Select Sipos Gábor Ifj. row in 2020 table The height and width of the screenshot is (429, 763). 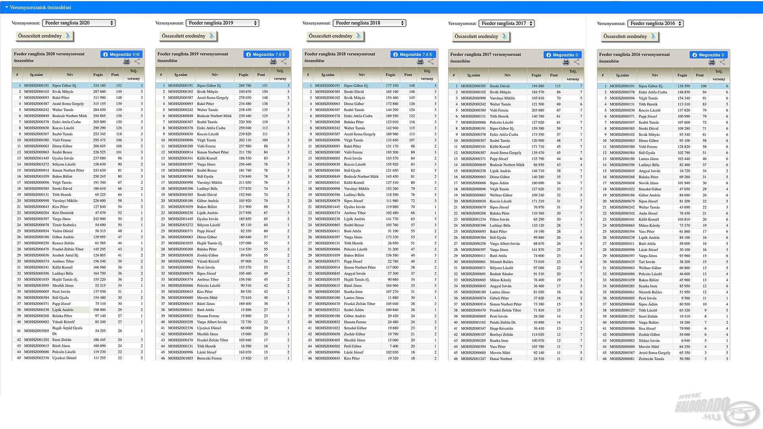click(78, 85)
